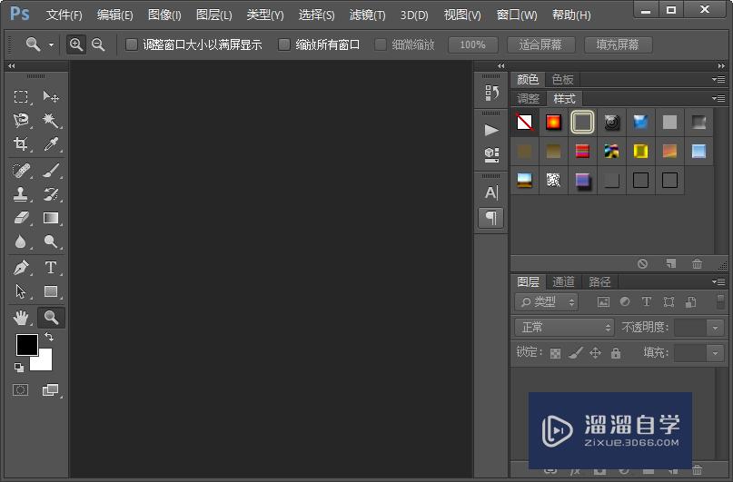The width and height of the screenshot is (733, 482).
Task: Open the blend mode dropdown
Action: point(564,327)
